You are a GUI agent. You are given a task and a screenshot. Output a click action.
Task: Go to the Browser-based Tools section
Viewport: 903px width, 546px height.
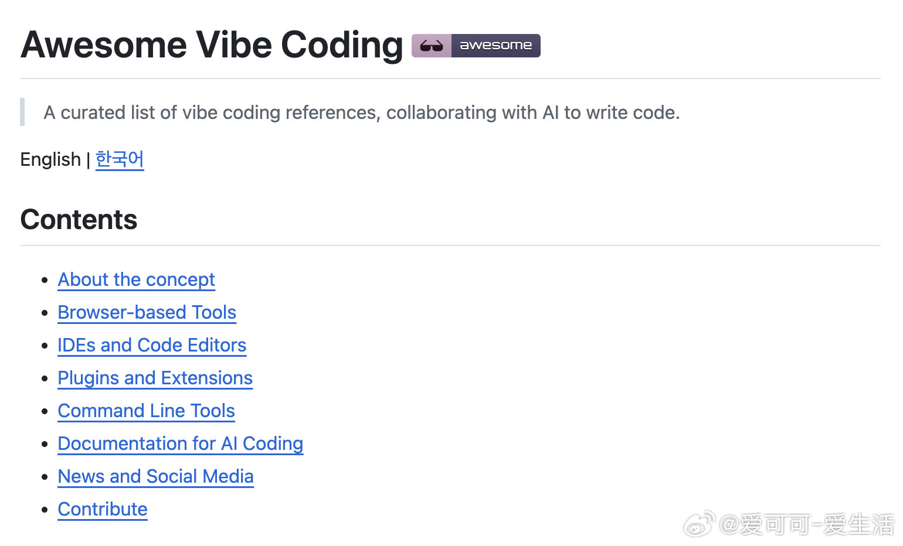tap(147, 313)
